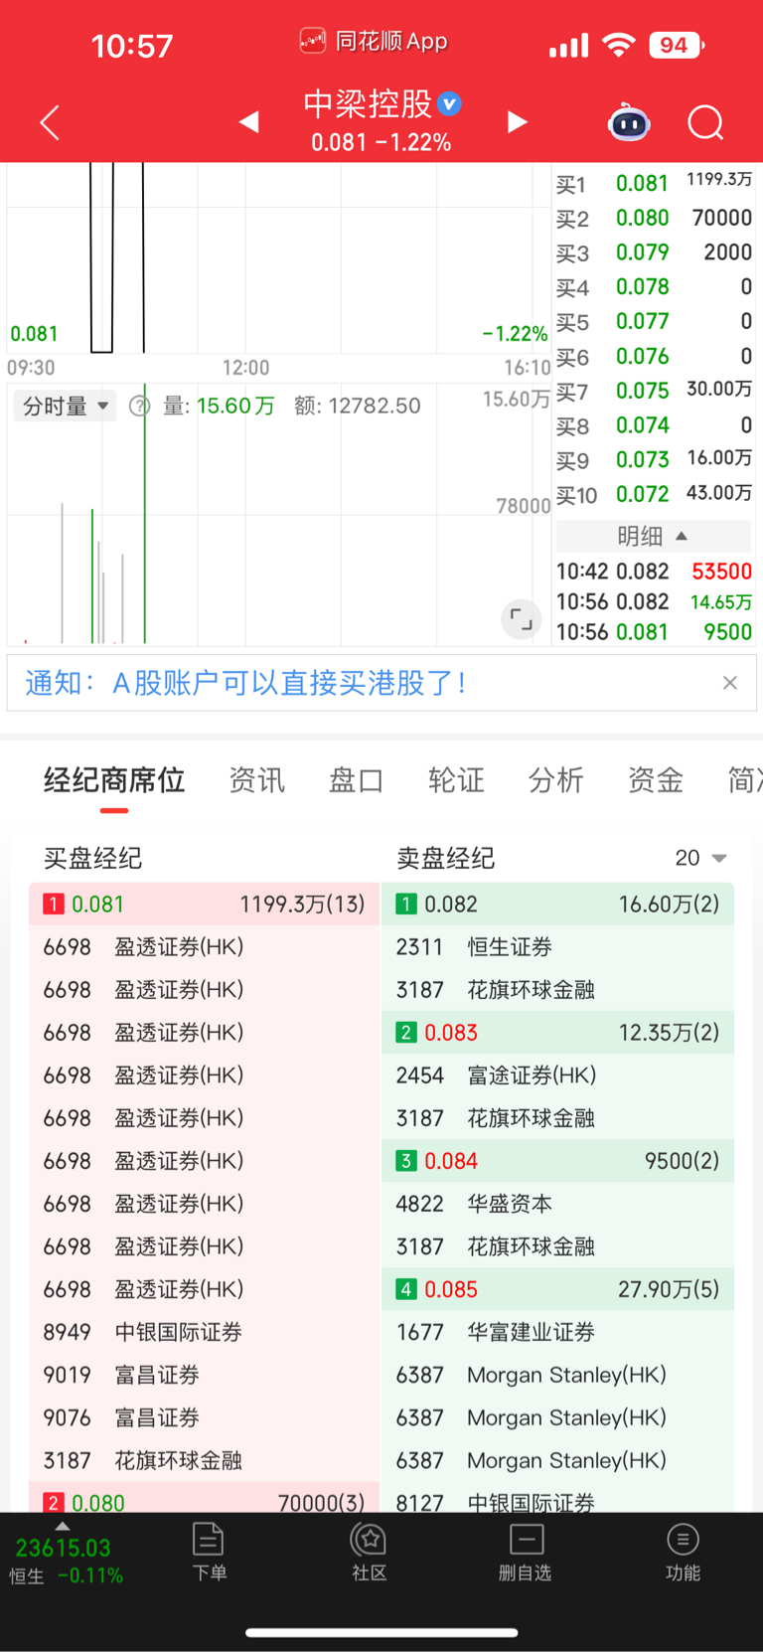763x1652 pixels.
Task: Switch to the 分析 tab
Action: [x=555, y=780]
